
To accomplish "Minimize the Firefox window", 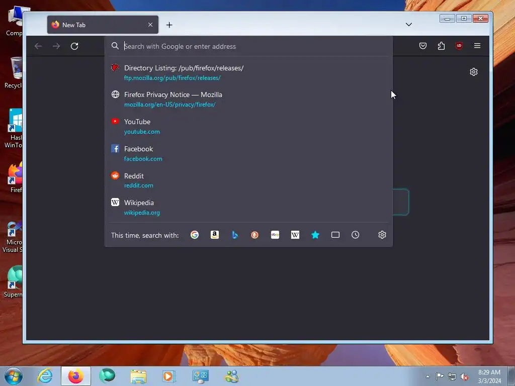I will coord(447,19).
